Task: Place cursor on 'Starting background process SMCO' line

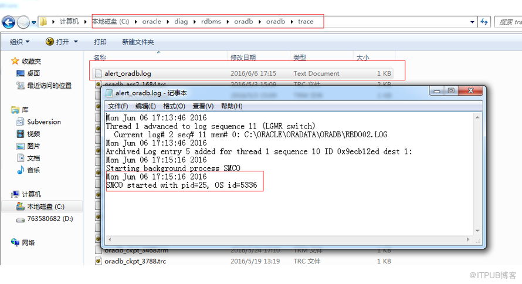Action: click(173, 168)
